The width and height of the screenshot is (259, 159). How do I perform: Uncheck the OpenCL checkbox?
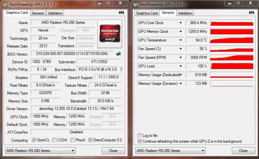point(34,140)
